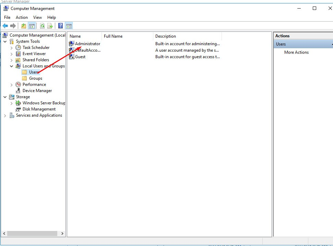
Task: Open the View menu
Action: 37,17
